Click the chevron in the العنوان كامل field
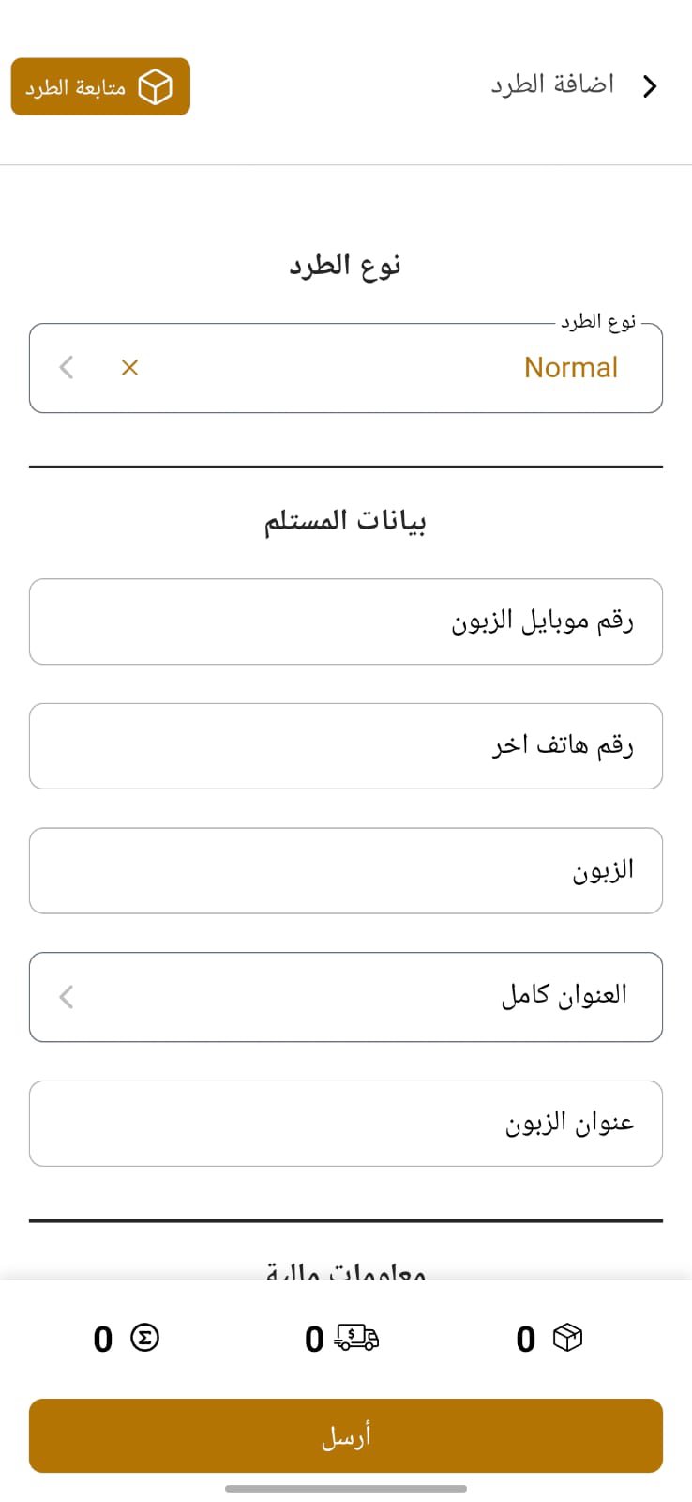692x1502 pixels. [x=67, y=996]
